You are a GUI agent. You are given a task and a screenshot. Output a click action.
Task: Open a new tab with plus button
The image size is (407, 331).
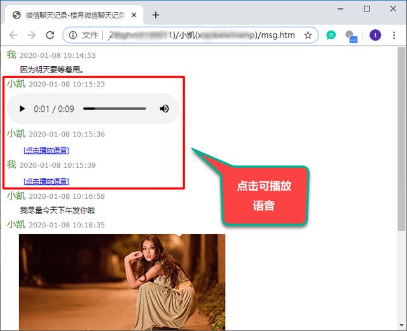pyautogui.click(x=155, y=15)
